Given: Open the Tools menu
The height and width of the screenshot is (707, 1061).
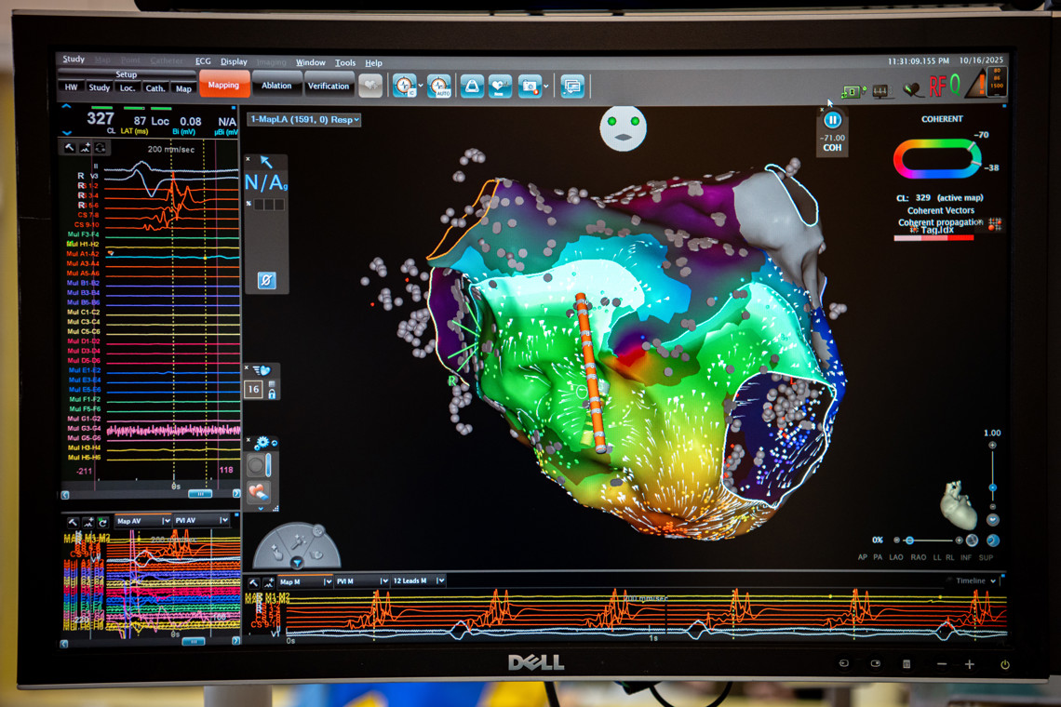Looking at the screenshot, I should coord(345,62).
